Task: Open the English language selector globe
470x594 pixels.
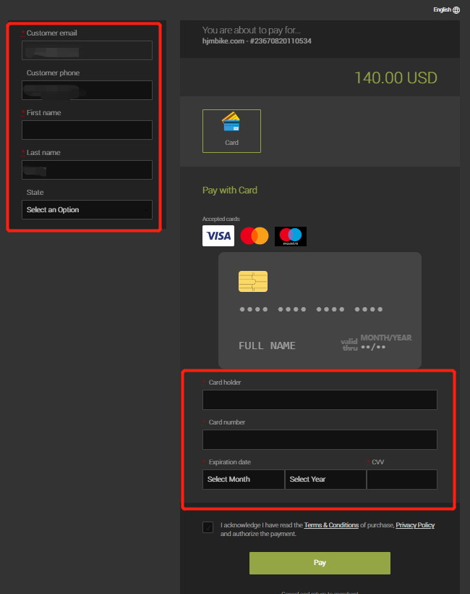Action: click(x=456, y=10)
